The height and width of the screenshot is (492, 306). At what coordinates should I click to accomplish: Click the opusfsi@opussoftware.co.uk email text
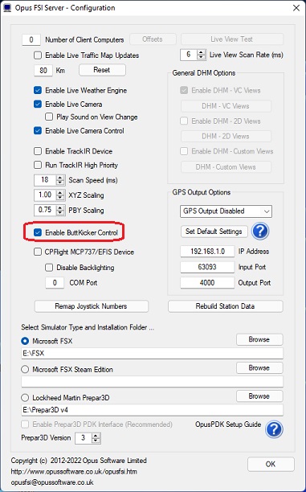[52, 482]
